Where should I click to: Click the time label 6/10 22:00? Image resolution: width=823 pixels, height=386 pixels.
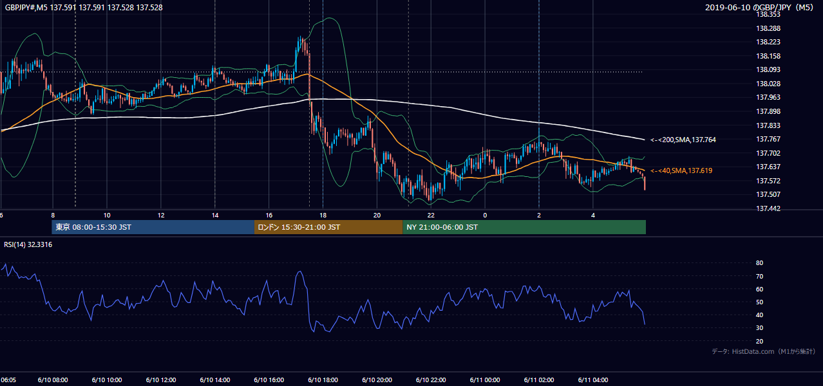point(431,380)
